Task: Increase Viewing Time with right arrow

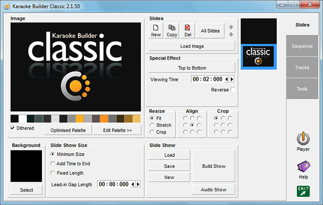Action: pyautogui.click(x=232, y=79)
